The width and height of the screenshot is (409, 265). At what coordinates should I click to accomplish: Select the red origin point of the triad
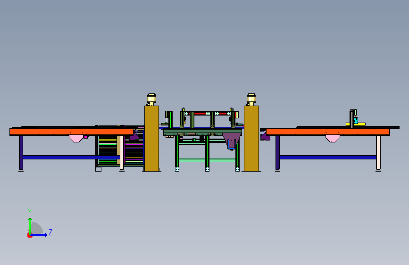[x=29, y=235]
